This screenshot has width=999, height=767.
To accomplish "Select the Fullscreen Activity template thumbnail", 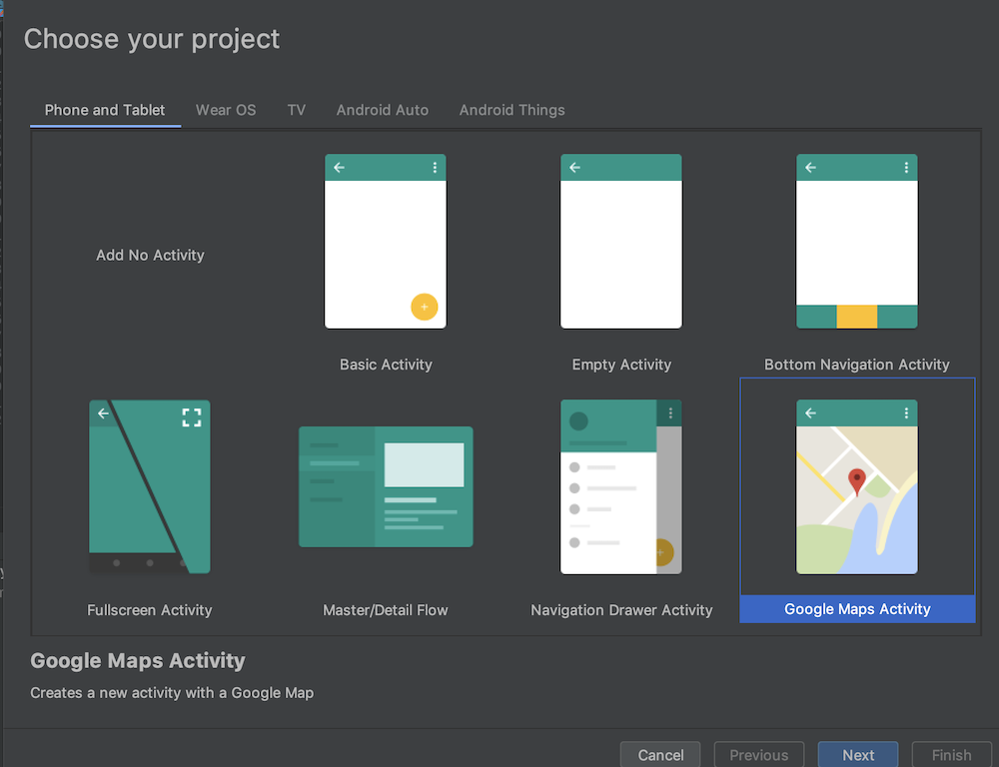I will [150, 486].
